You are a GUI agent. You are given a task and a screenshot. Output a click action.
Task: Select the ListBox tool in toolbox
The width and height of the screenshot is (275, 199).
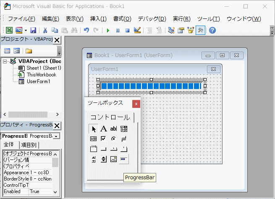(x=93, y=139)
